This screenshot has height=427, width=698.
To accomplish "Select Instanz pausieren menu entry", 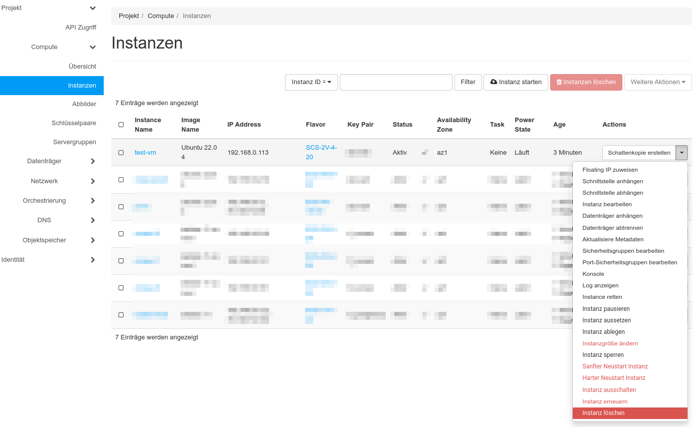I will [x=606, y=309].
